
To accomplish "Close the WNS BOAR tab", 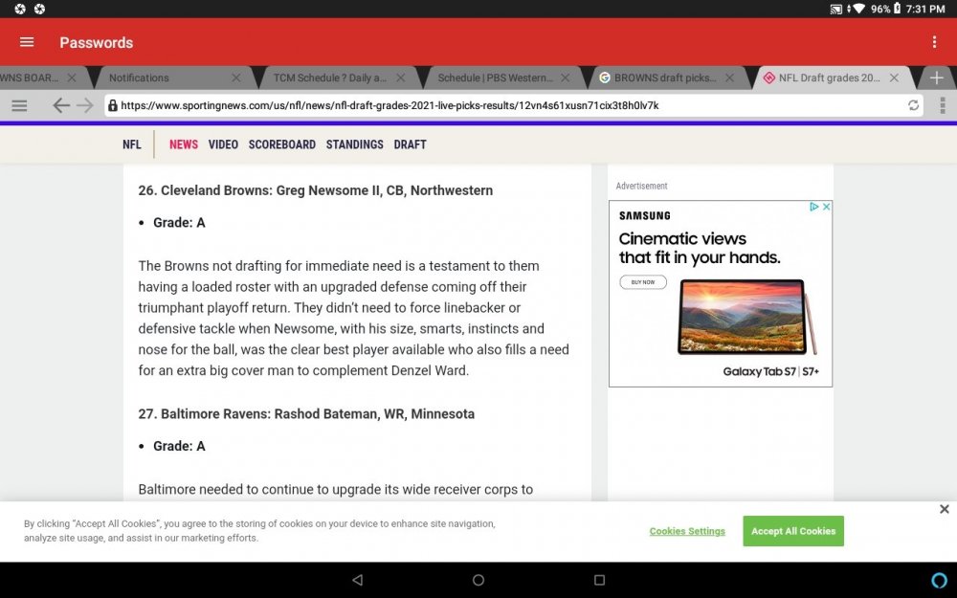I will coord(72,78).
